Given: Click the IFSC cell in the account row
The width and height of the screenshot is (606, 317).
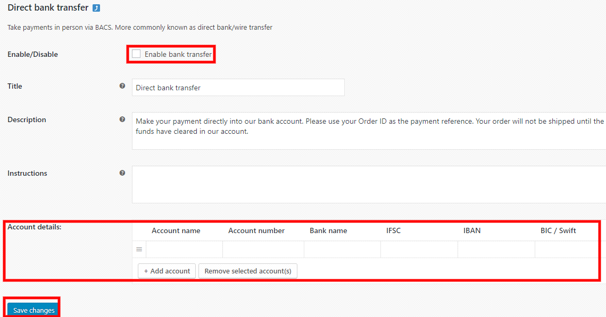Looking at the screenshot, I should (419, 249).
